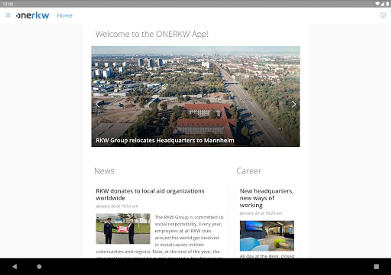Select 'Welcome to the ONERKW App!' heading

coord(152,34)
